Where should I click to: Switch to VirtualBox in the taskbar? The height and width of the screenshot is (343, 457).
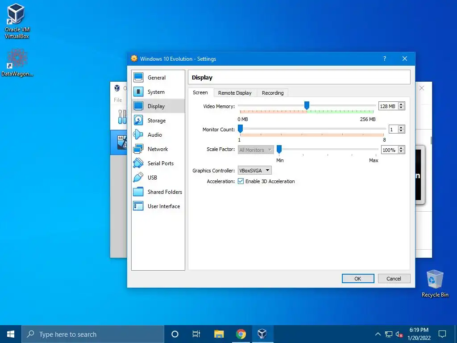262,334
